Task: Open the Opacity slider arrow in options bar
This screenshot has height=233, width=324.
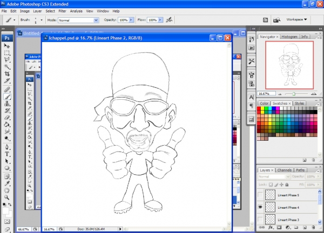Action: (x=131, y=20)
